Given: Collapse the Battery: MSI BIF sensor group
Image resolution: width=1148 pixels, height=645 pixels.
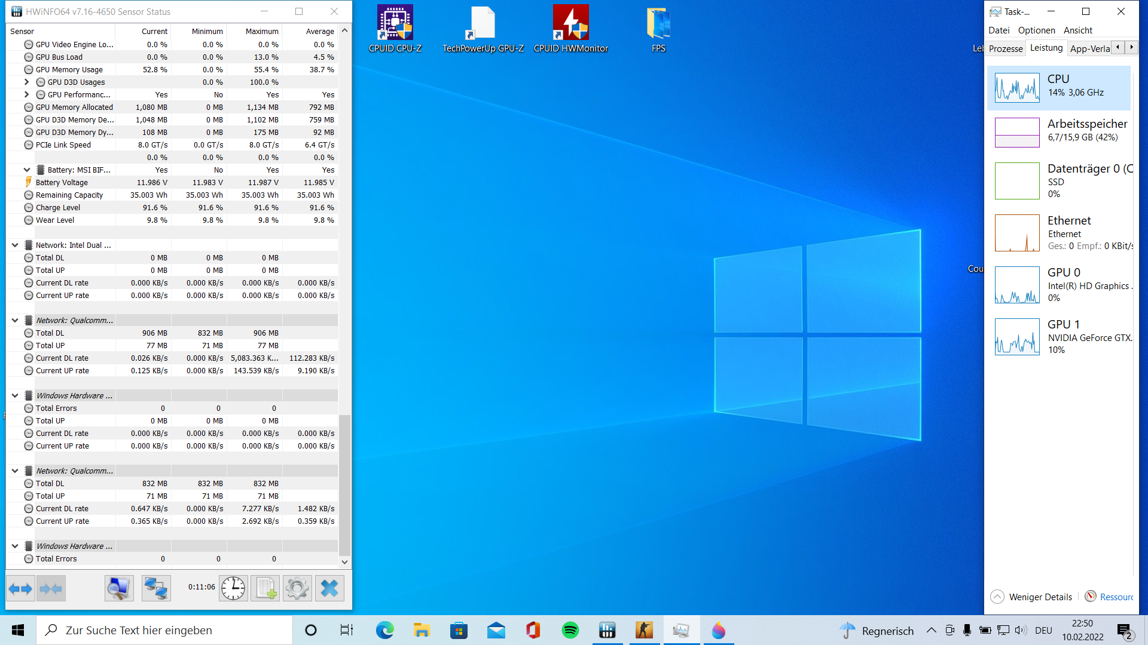Looking at the screenshot, I should coord(26,170).
